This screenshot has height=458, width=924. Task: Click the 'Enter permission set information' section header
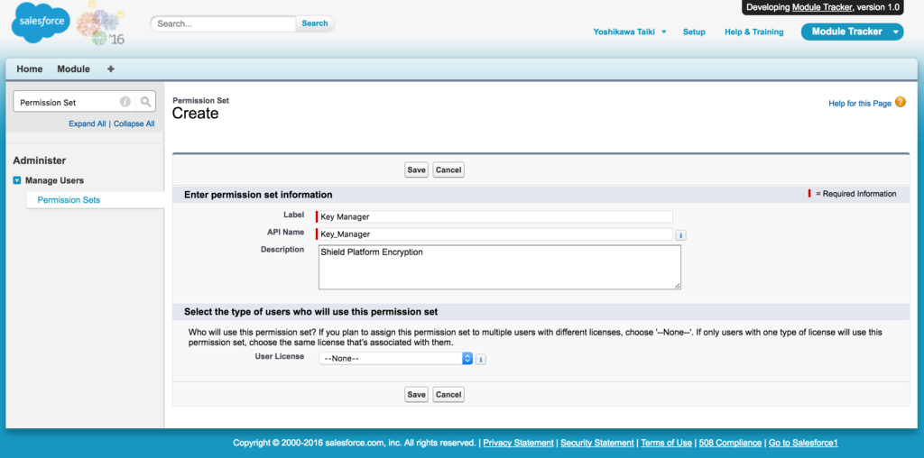(x=258, y=194)
